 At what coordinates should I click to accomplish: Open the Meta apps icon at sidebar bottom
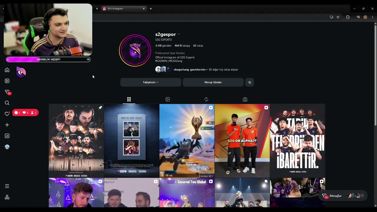(x=7, y=197)
